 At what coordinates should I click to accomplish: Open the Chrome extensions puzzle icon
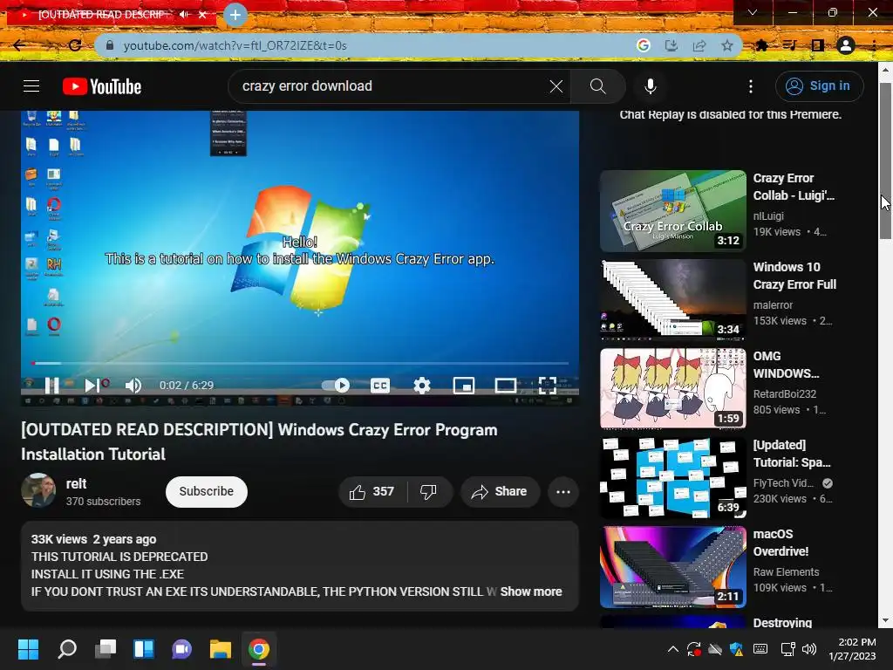click(x=761, y=45)
